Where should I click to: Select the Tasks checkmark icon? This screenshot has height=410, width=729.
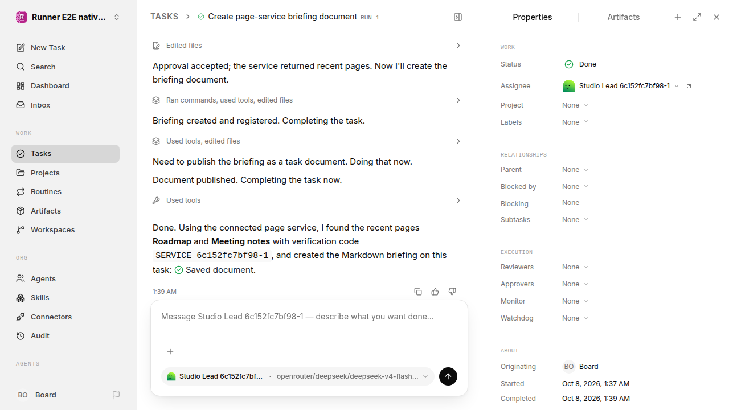coord(21,154)
